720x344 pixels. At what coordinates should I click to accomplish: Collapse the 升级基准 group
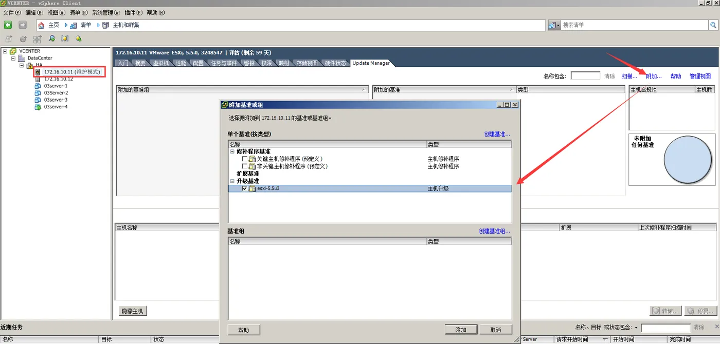pos(232,181)
